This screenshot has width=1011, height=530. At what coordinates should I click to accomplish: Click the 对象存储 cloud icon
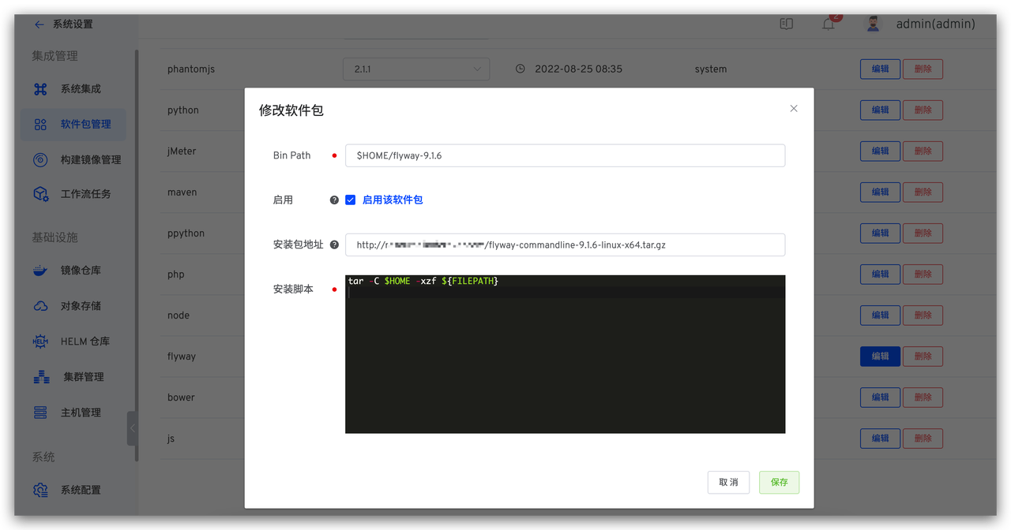click(40, 306)
